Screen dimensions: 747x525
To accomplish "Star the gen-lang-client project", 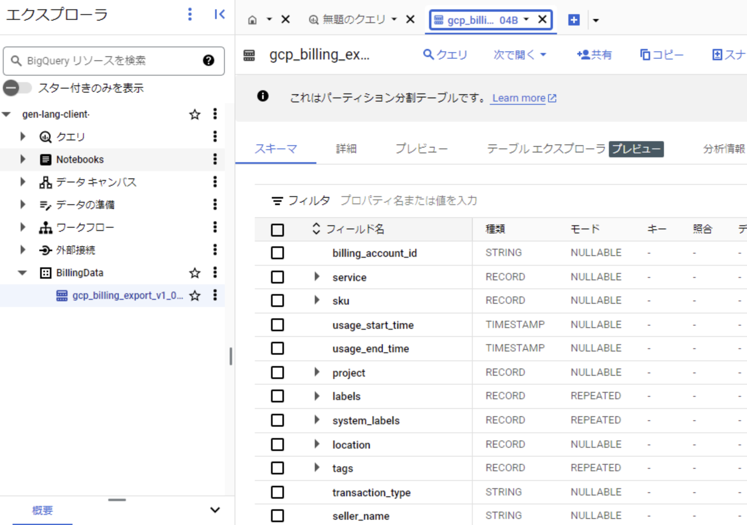I will 195,114.
